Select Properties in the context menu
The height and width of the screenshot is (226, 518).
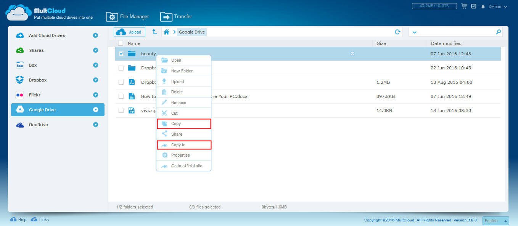(181, 155)
